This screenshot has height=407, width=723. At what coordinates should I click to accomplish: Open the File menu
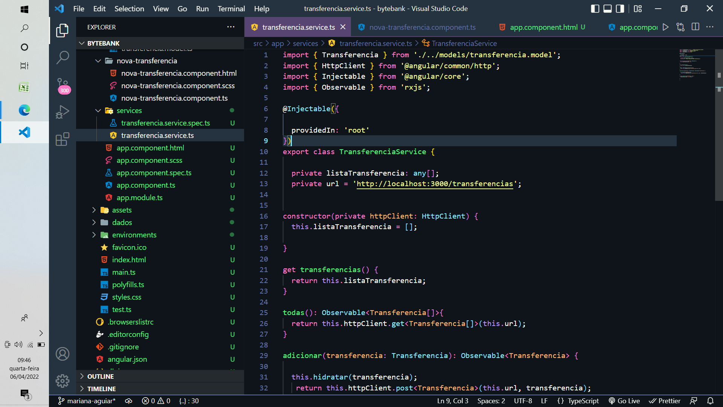coord(79,9)
